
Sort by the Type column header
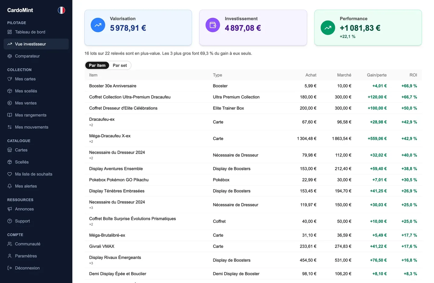[217, 75]
